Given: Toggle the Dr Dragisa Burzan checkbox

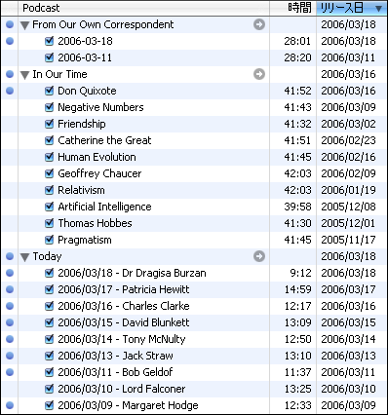Looking at the screenshot, I should tap(49, 273).
